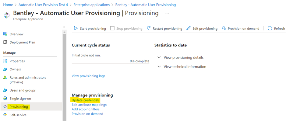This screenshot has width=286, height=121.
Task: Toggle the Stop provisioning checkbox square
Action: 112,29
